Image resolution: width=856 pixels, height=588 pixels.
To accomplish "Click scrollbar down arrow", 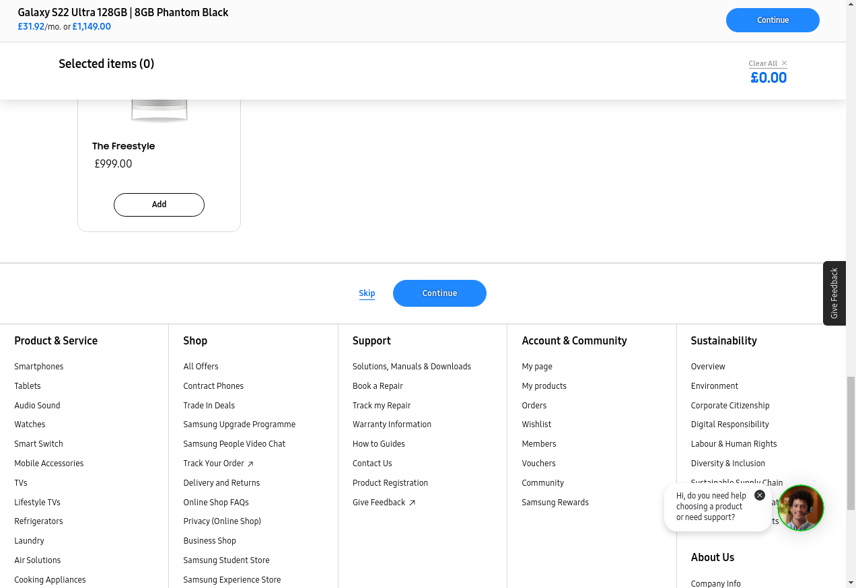I will (850, 582).
